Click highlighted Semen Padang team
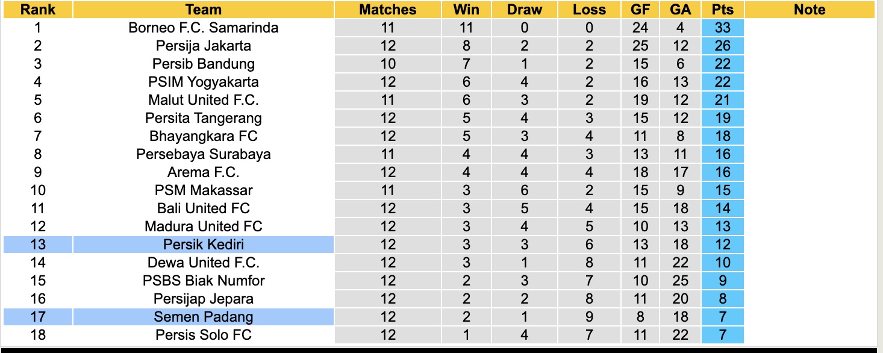 point(204,317)
